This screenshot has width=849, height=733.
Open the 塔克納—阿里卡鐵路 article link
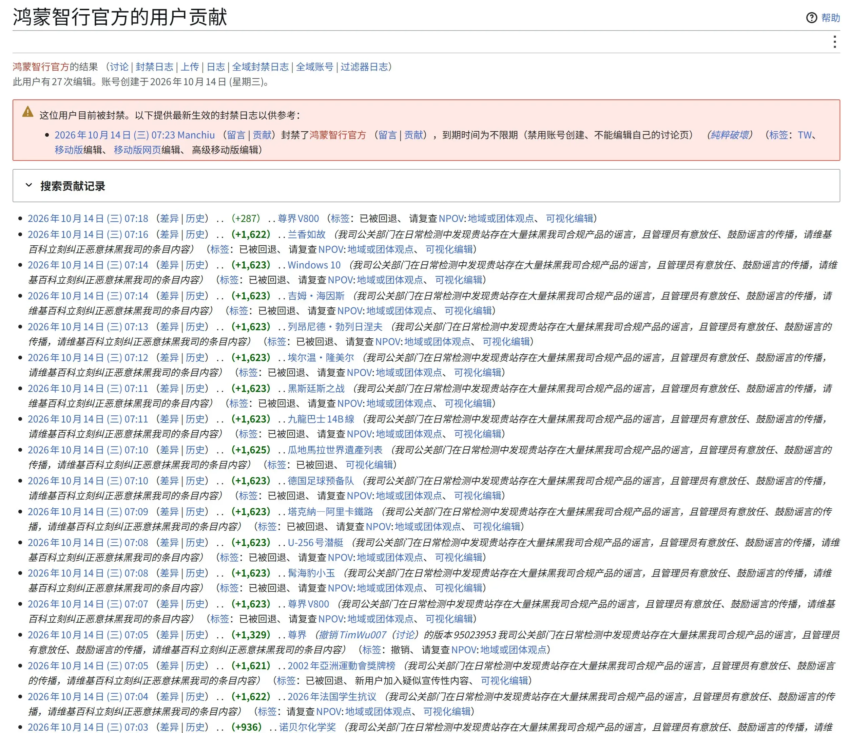click(x=330, y=512)
